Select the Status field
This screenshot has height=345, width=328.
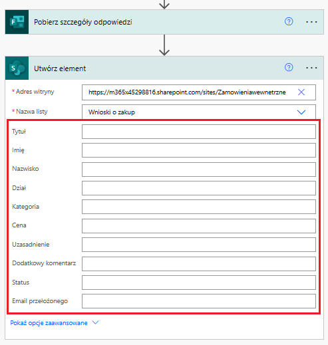click(x=199, y=283)
